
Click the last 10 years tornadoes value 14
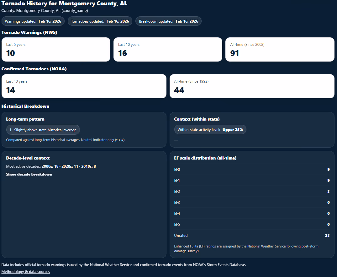click(x=11, y=90)
